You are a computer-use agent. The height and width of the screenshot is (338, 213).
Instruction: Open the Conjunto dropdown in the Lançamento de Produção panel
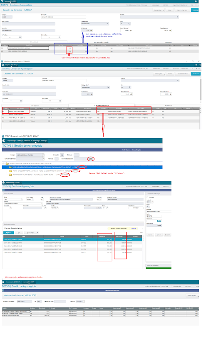pyautogui.click(x=153, y=202)
